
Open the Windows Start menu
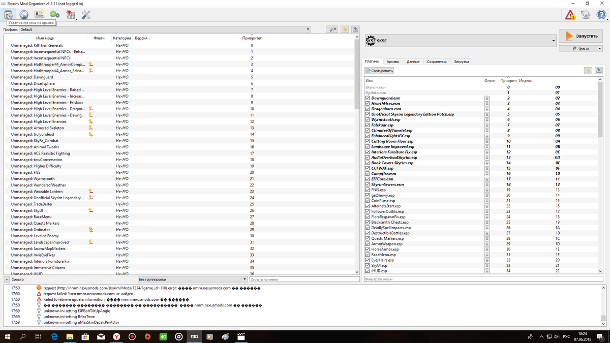coord(8,336)
